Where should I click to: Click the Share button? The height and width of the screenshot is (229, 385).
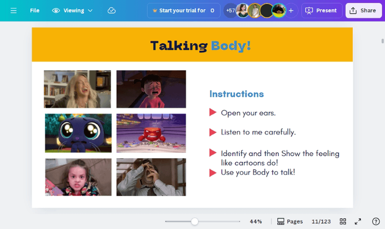point(363,11)
